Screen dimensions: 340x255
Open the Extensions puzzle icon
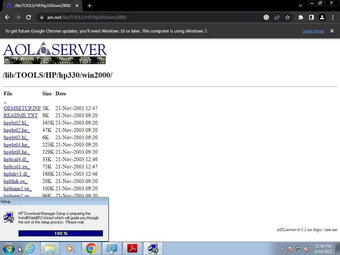(301, 17)
